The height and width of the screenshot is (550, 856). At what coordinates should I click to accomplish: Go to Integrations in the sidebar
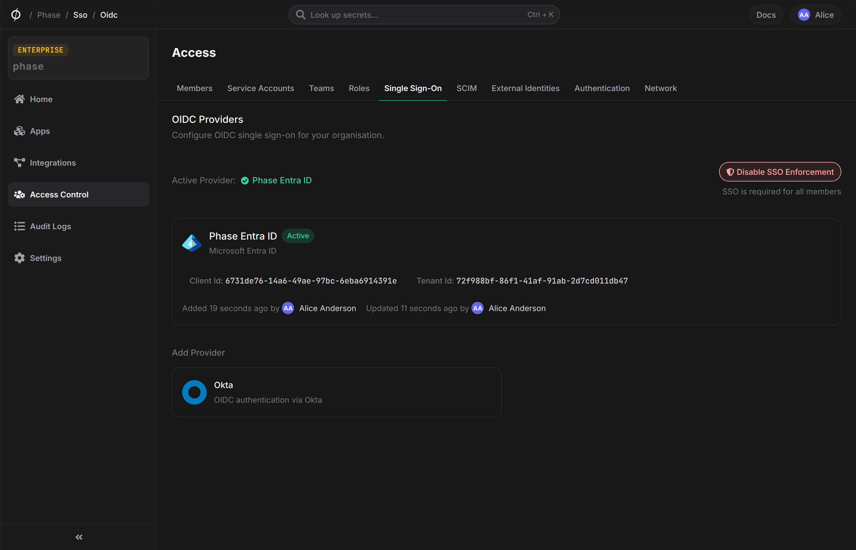coord(78,163)
